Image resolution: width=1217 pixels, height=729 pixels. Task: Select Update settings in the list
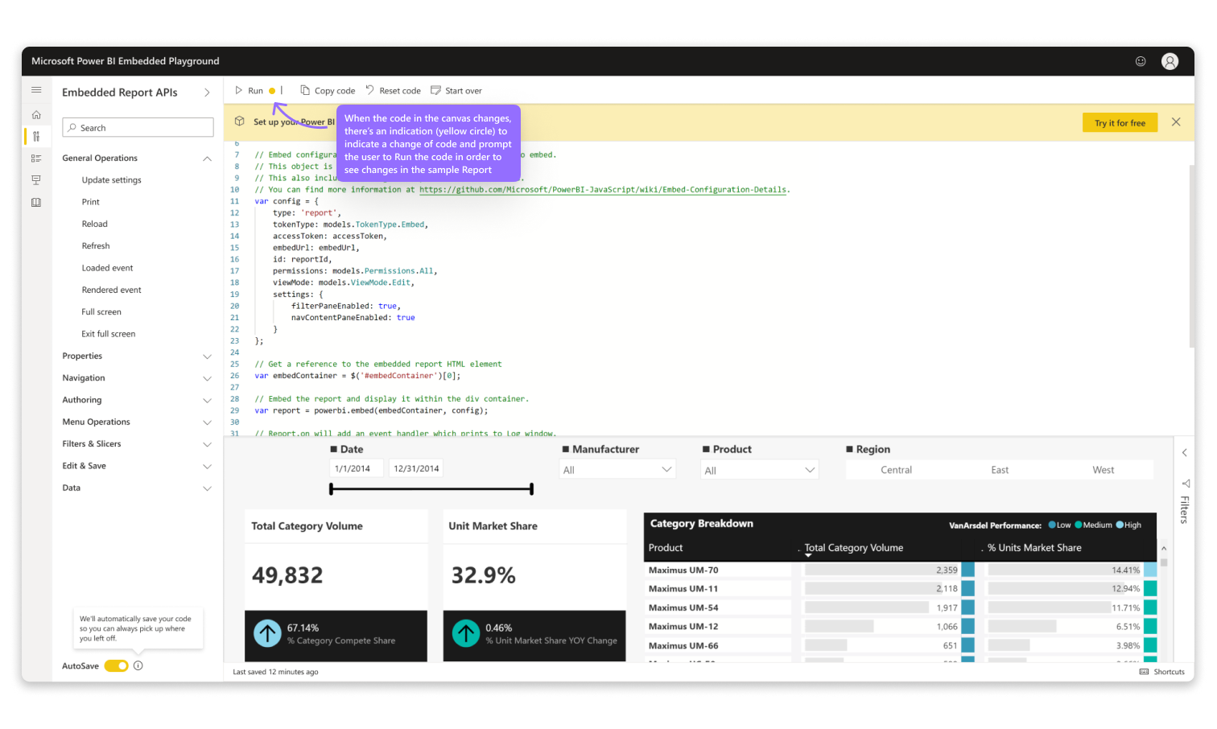click(x=111, y=180)
